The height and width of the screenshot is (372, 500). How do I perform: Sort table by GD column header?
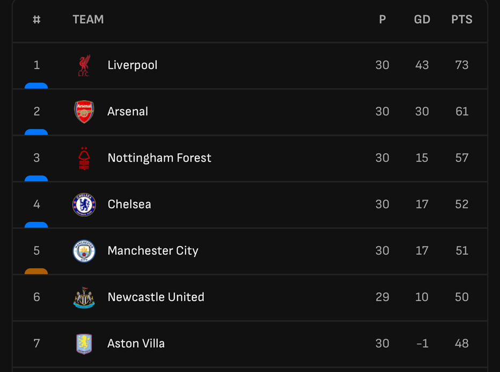422,19
